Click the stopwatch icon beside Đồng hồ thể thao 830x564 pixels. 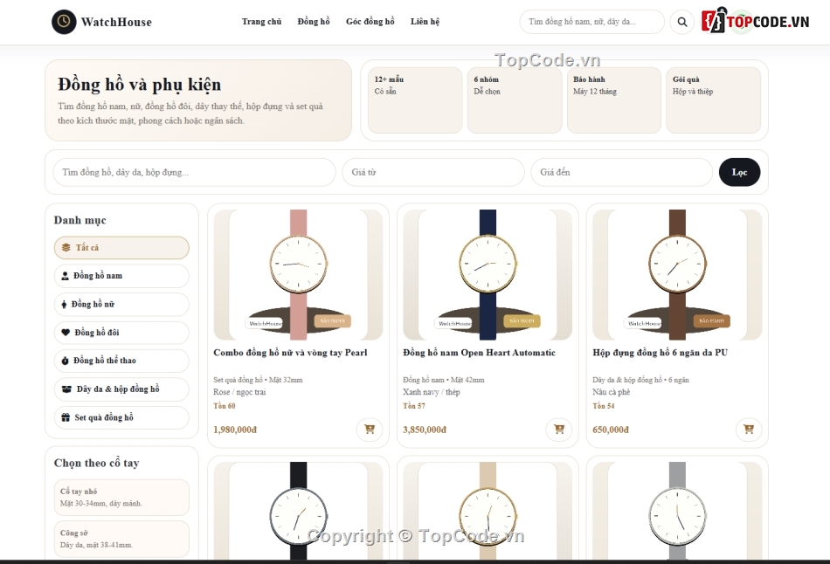pyautogui.click(x=66, y=361)
